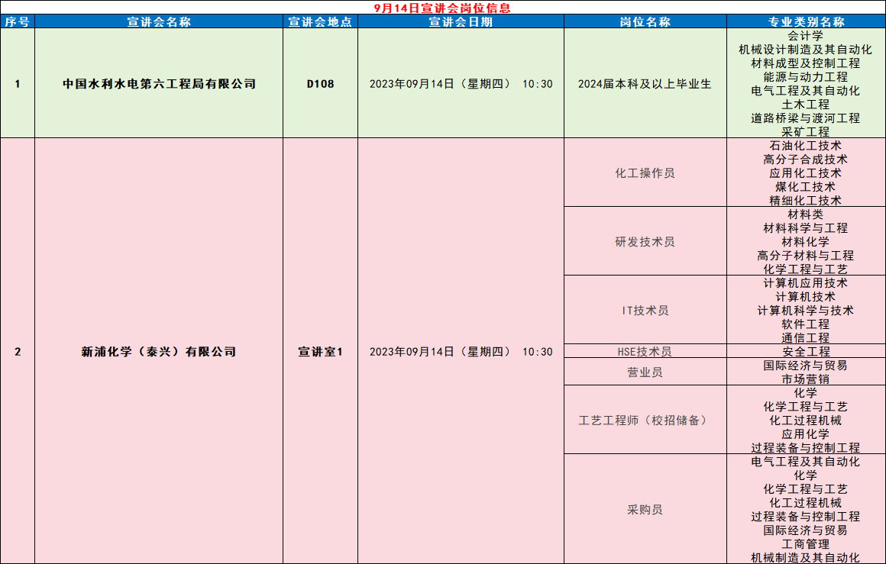Viewport: 886px width, 564px height.
Task: Select the '序号' column header
Action: 17,22
